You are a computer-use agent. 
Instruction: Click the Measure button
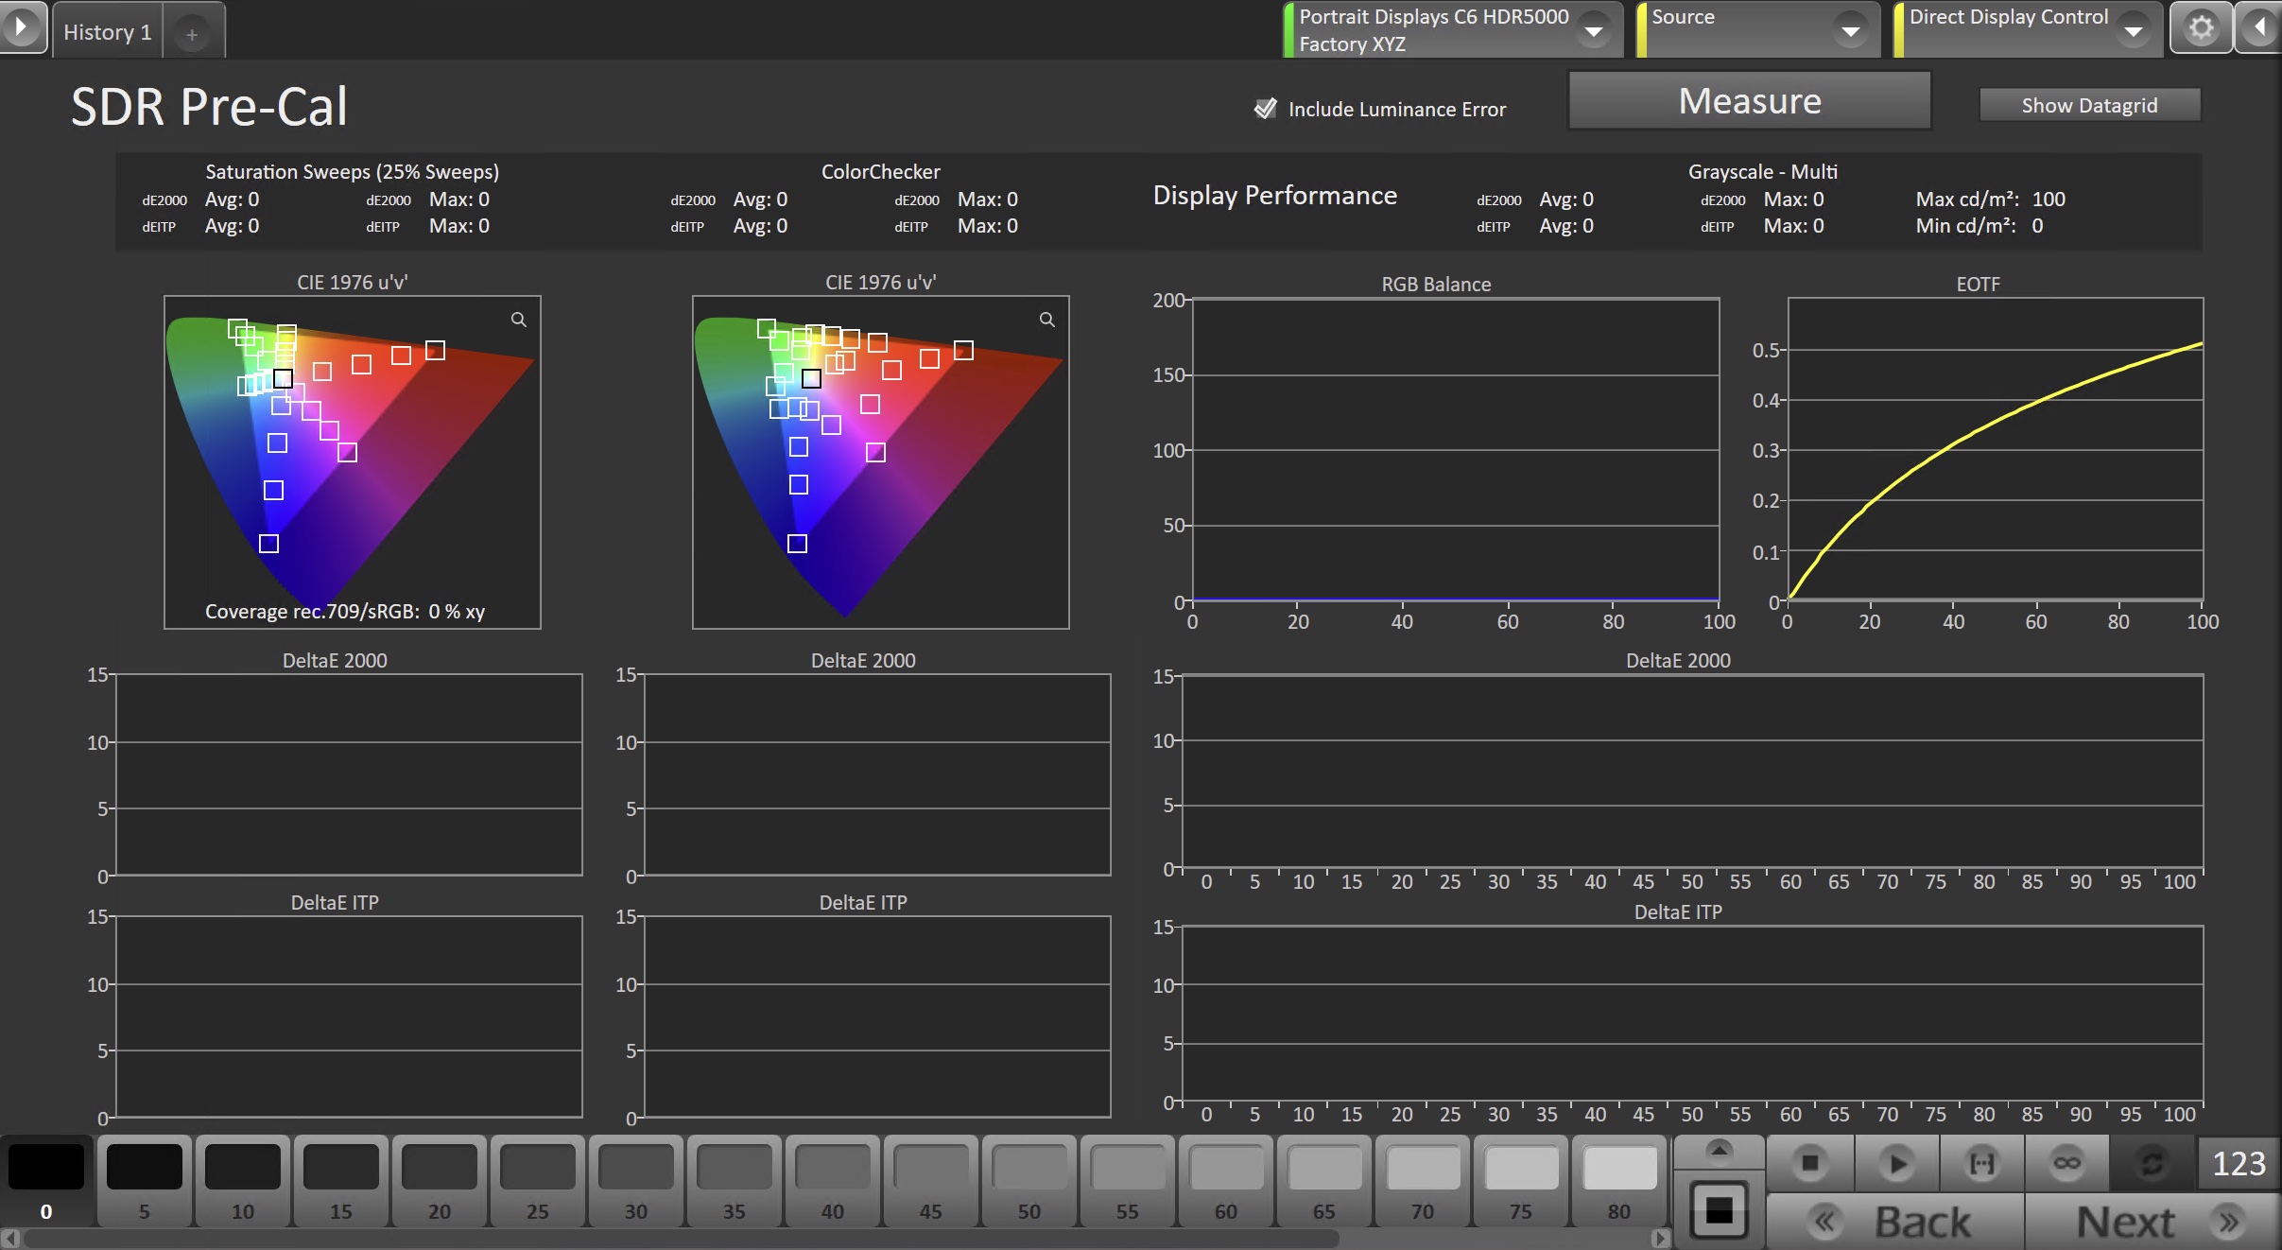[x=1749, y=101]
